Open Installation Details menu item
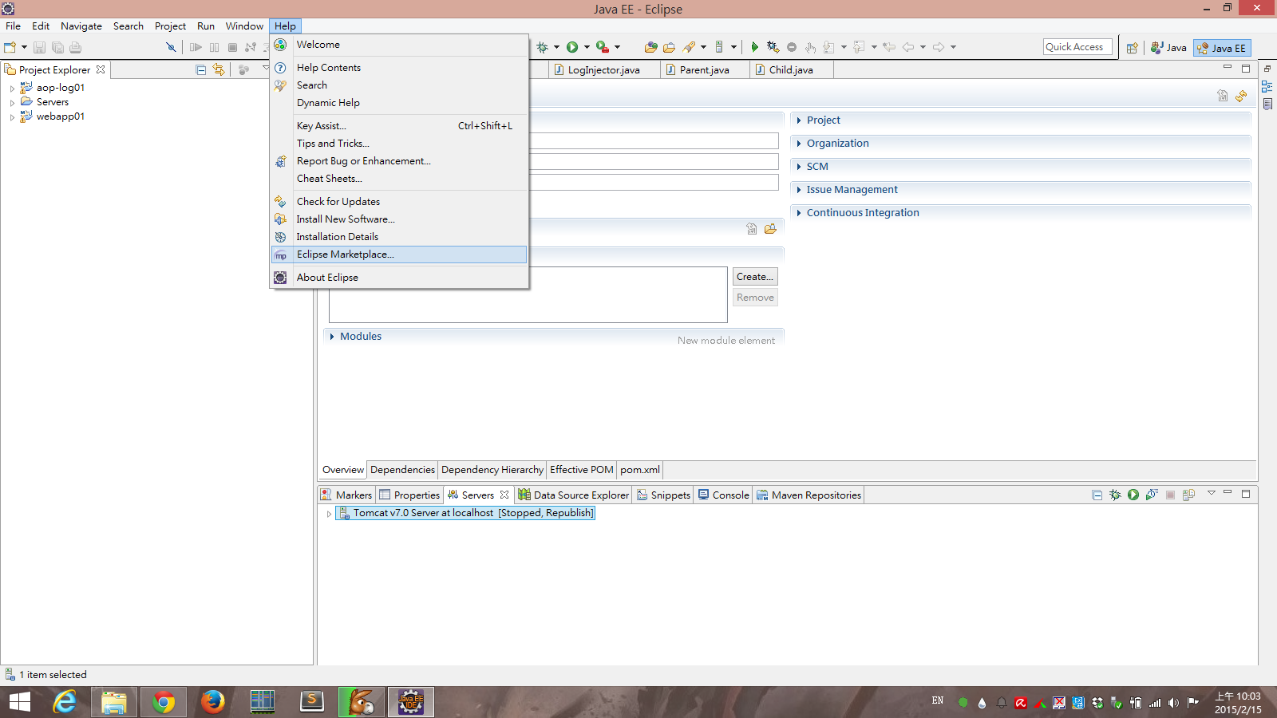This screenshot has height=718, width=1277. [x=399, y=237]
